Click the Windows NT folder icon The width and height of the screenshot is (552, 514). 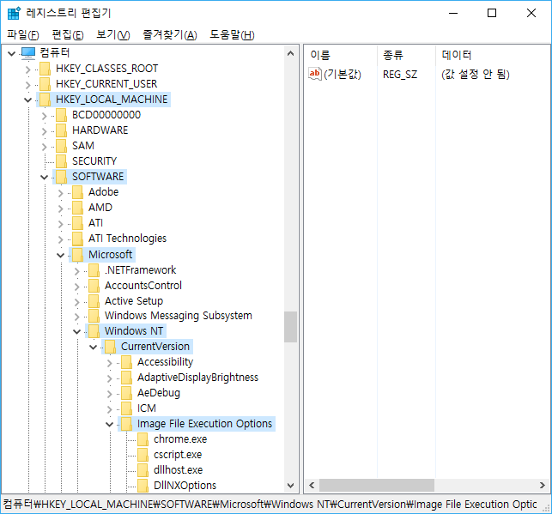click(94, 331)
